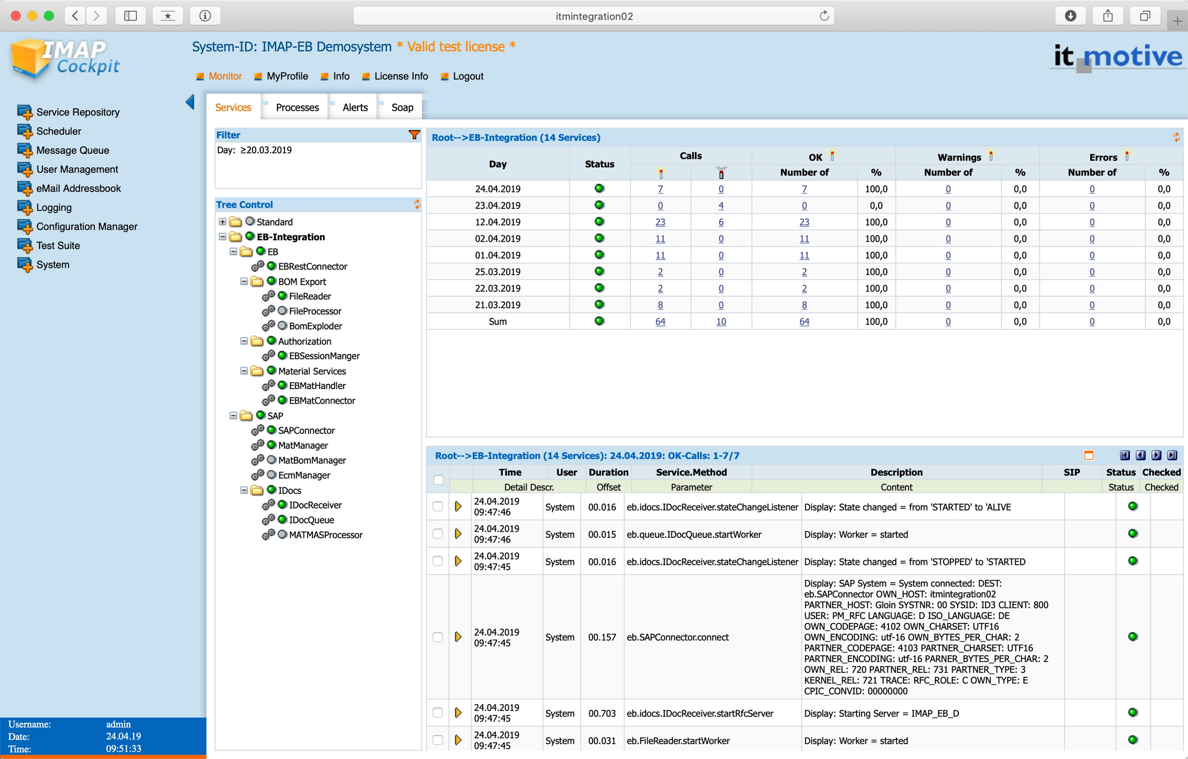Click the filter icon next to Filter section

(x=414, y=134)
